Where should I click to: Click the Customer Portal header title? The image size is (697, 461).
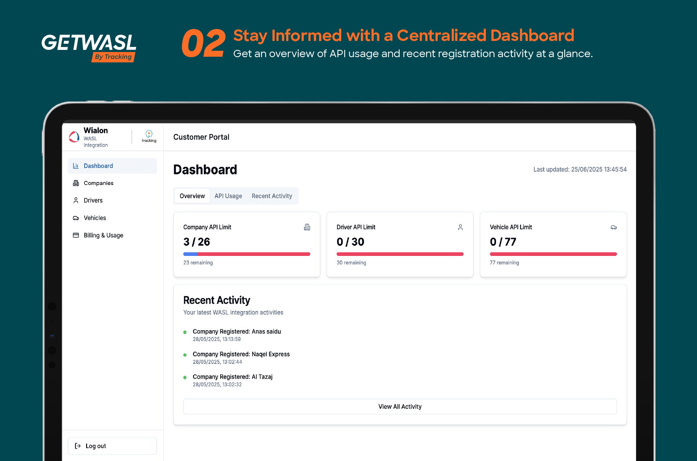pyautogui.click(x=201, y=137)
